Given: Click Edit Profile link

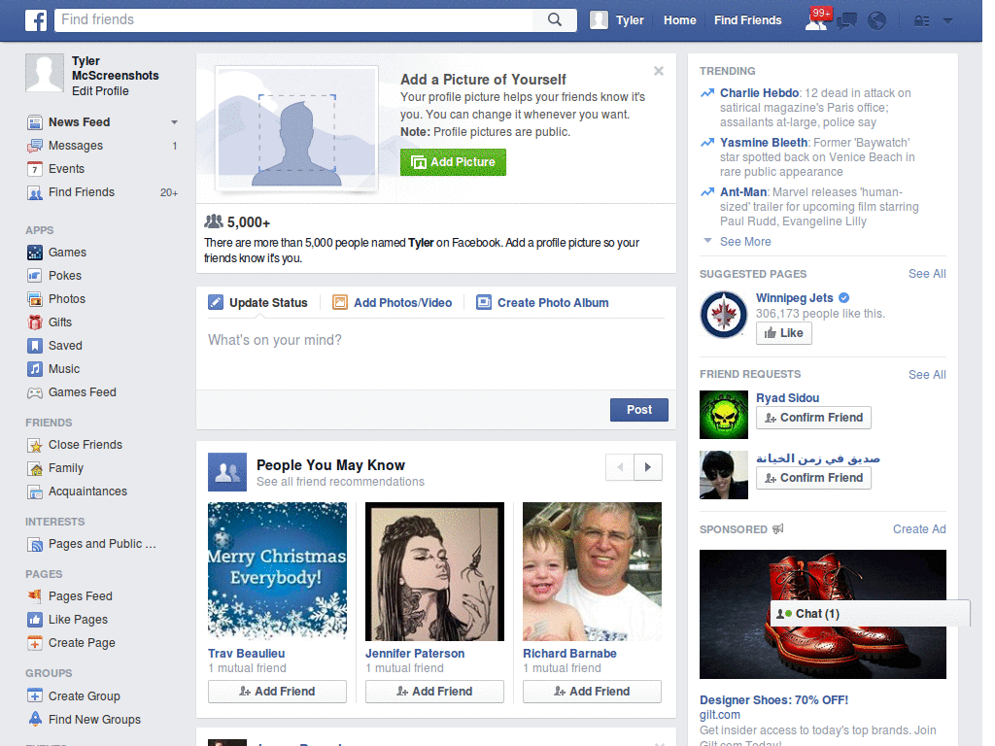Looking at the screenshot, I should pyautogui.click(x=100, y=91).
